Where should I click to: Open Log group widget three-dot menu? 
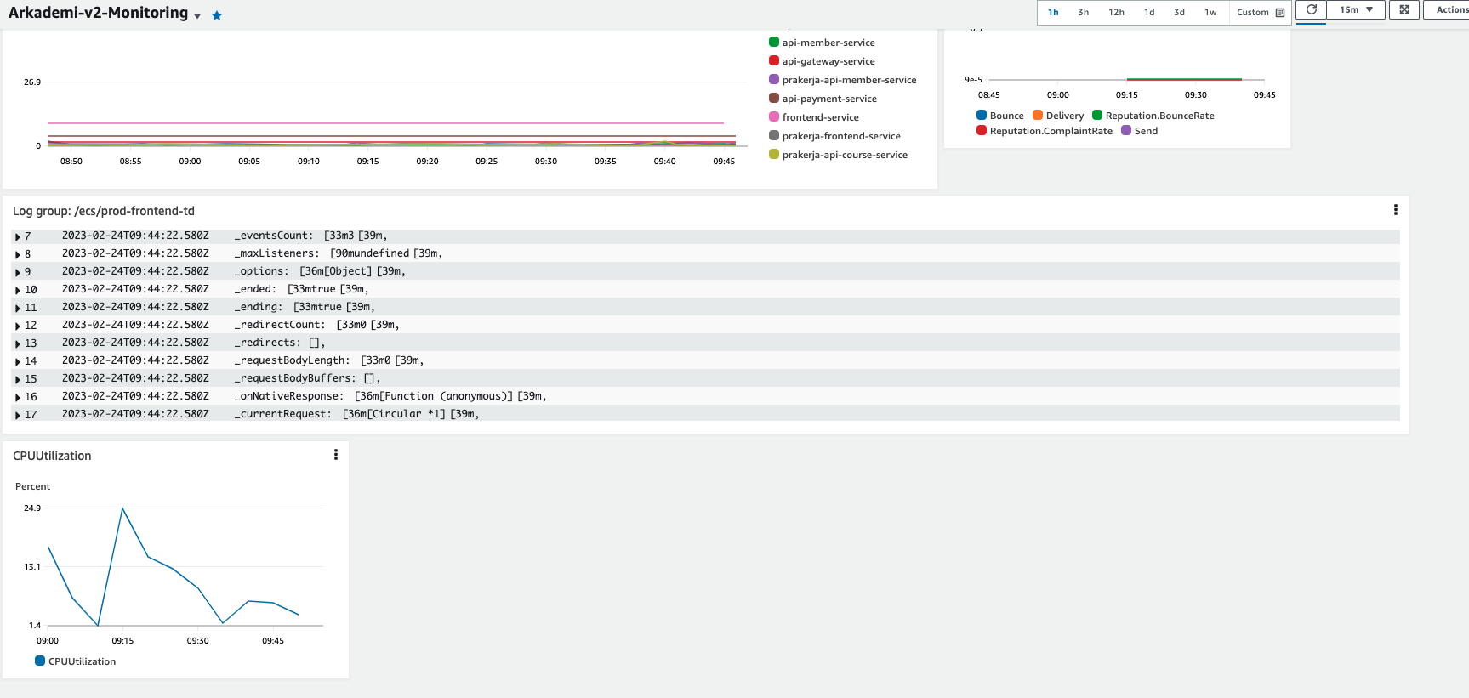[x=1395, y=210]
